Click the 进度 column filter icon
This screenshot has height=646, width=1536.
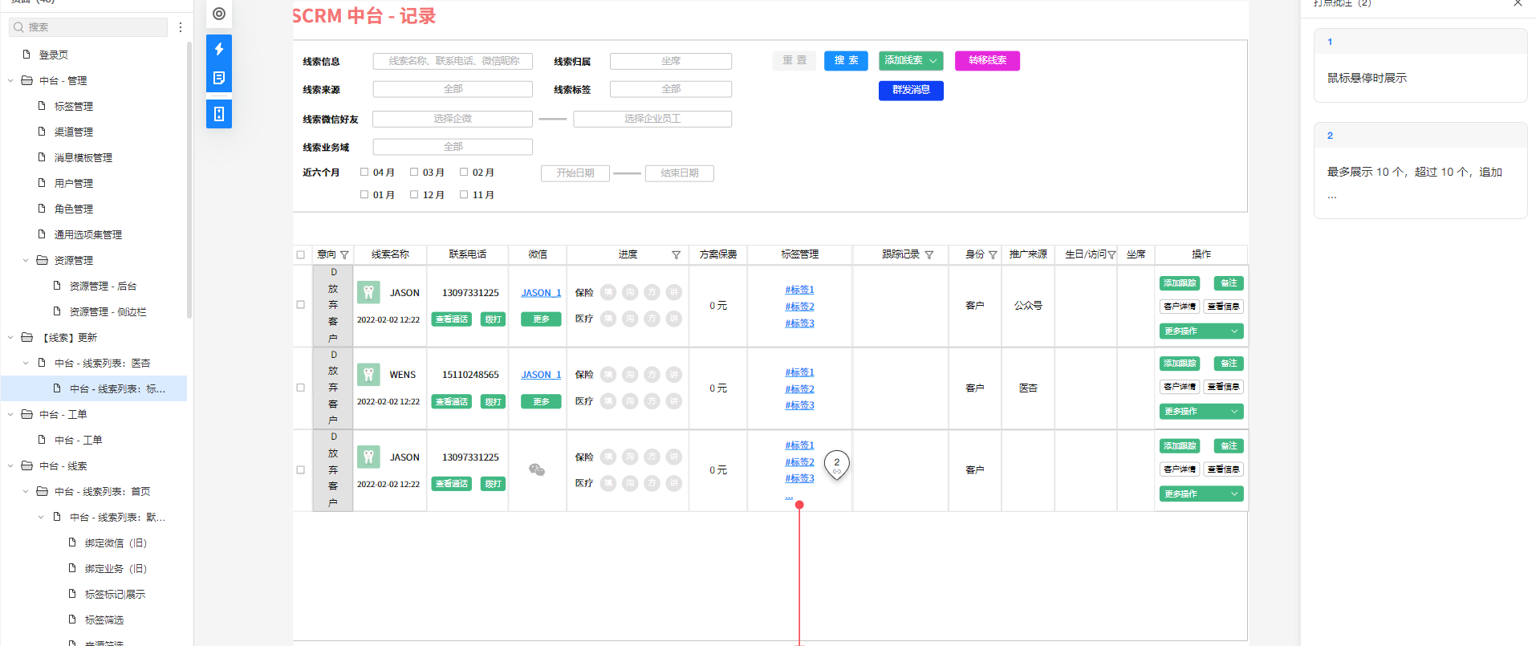[677, 255]
